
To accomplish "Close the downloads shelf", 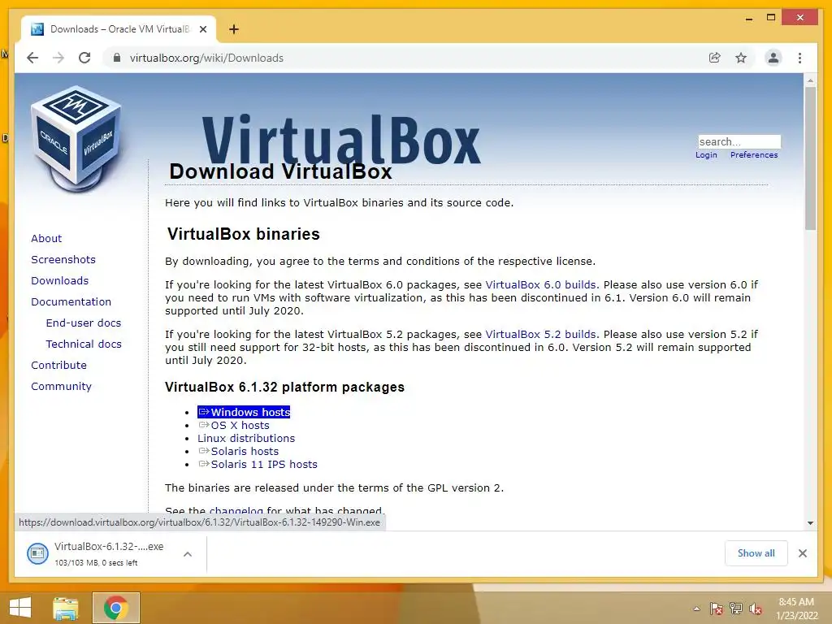I will [x=802, y=553].
